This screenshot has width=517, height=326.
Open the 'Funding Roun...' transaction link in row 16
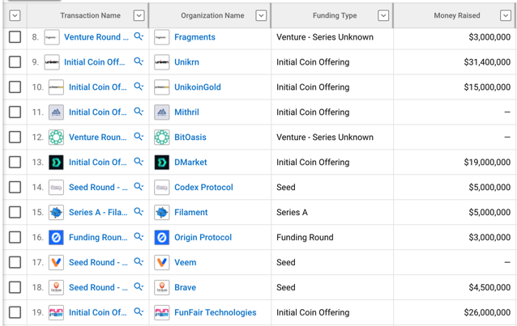coord(98,237)
